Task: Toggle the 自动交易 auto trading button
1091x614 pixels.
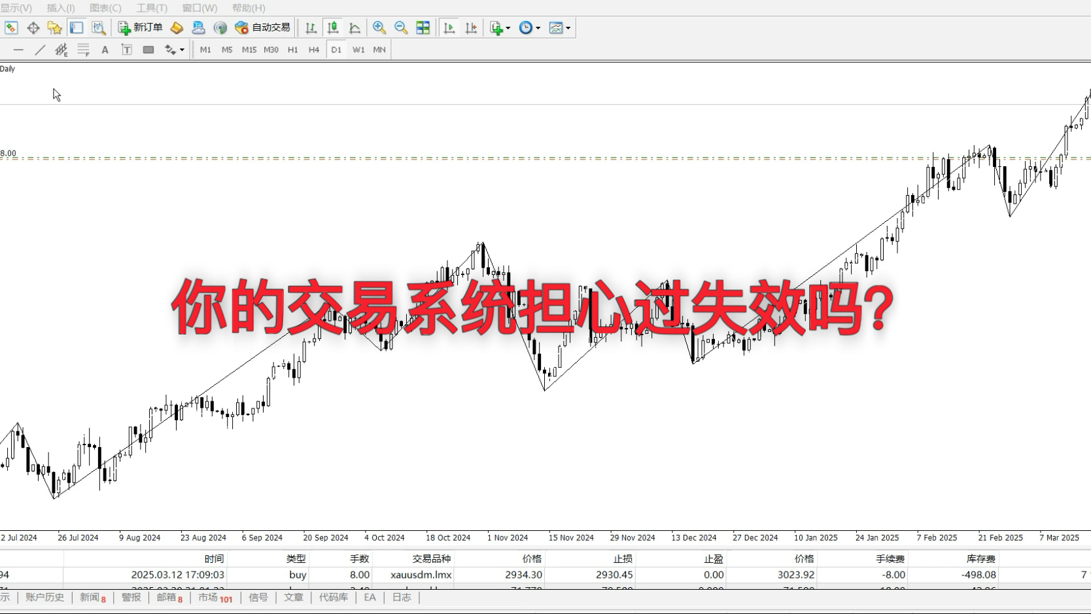Action: (x=262, y=27)
